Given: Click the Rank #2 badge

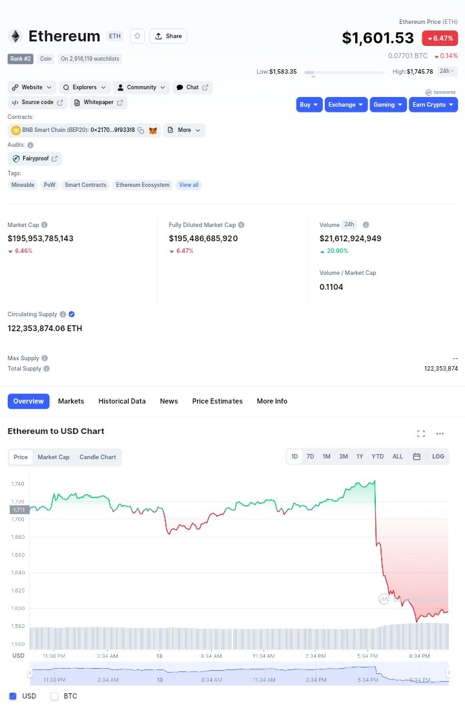Looking at the screenshot, I should click(x=21, y=59).
